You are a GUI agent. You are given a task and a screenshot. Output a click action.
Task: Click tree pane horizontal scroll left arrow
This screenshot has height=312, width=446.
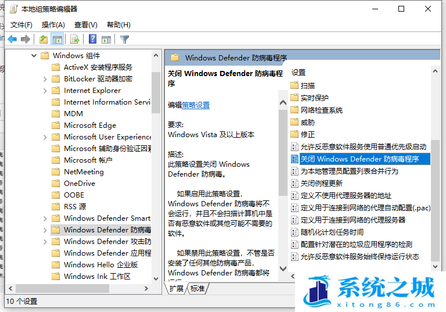tap(10, 288)
